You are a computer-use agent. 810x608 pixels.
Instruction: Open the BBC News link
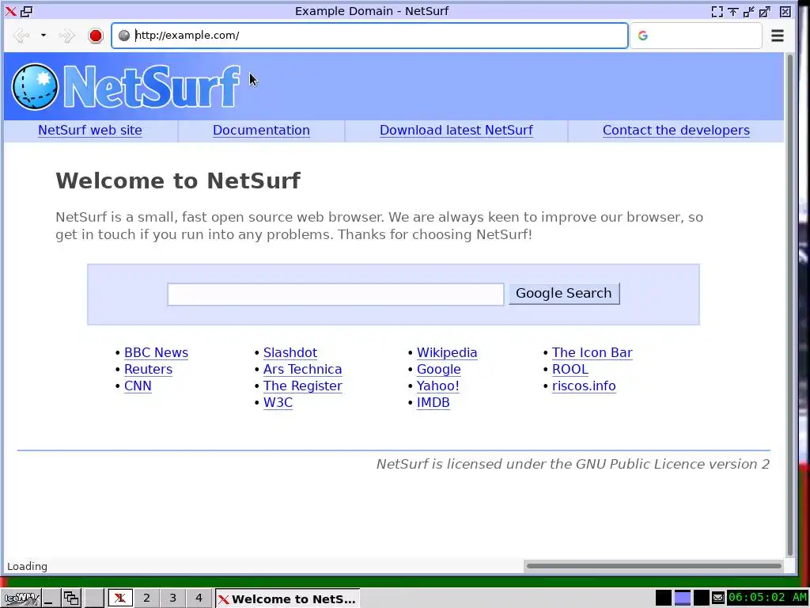156,352
